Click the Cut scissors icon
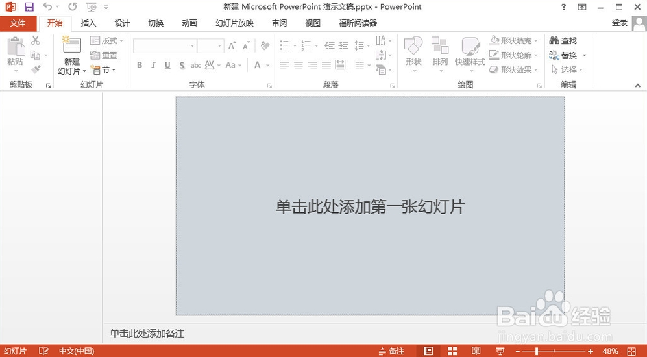647x357 pixels. pos(36,40)
